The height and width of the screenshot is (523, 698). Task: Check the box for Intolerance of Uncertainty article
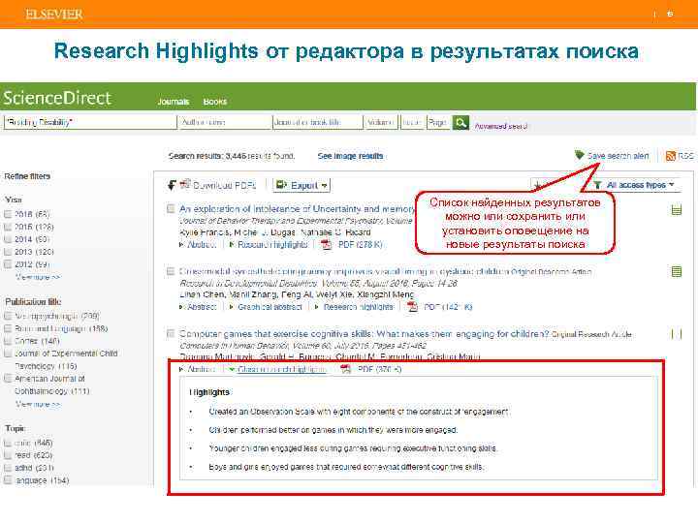[171, 208]
